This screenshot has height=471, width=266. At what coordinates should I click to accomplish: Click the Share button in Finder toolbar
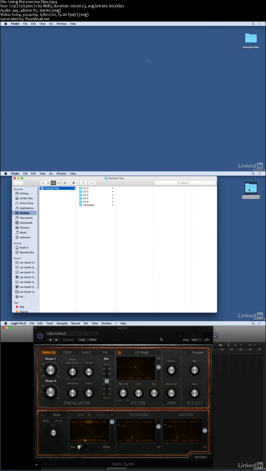coord(83,183)
